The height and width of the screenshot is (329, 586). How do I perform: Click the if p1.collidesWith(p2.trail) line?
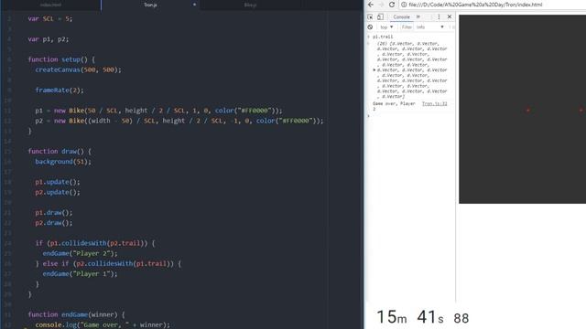[95, 243]
